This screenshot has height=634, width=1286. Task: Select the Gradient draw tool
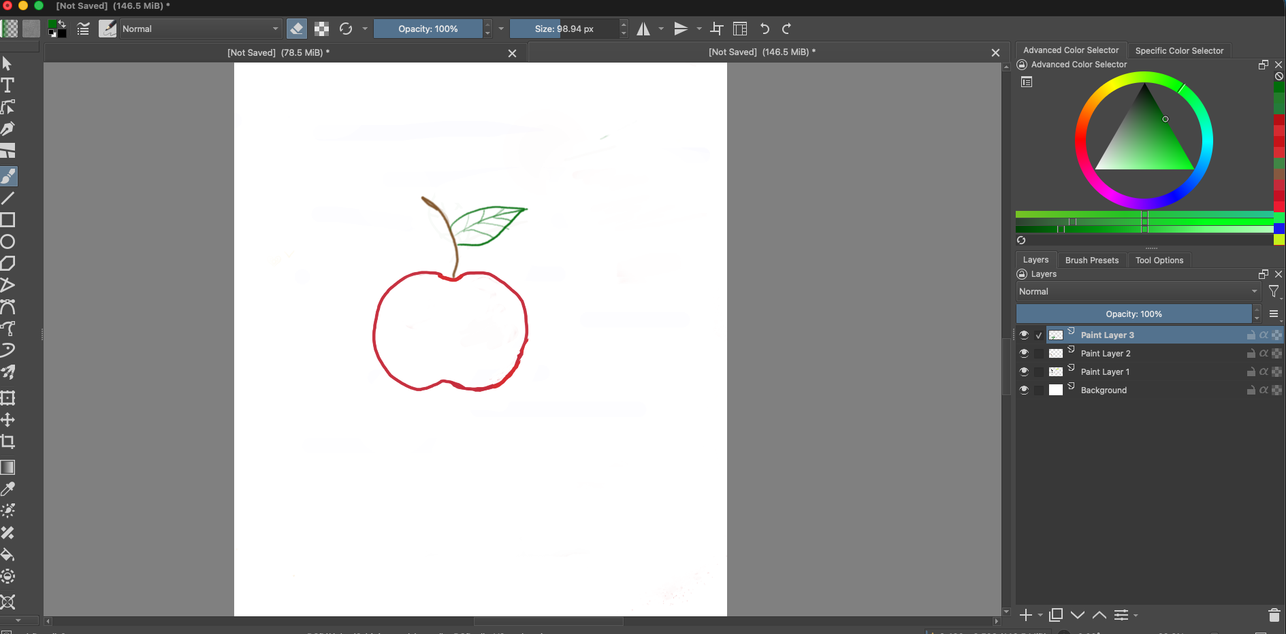point(7,467)
